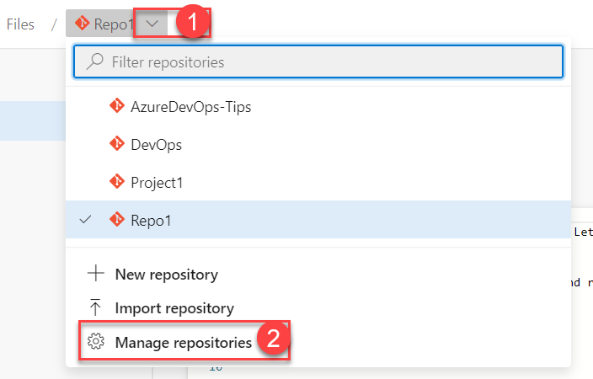
Task: Select the Project1 repository
Action: point(318,182)
